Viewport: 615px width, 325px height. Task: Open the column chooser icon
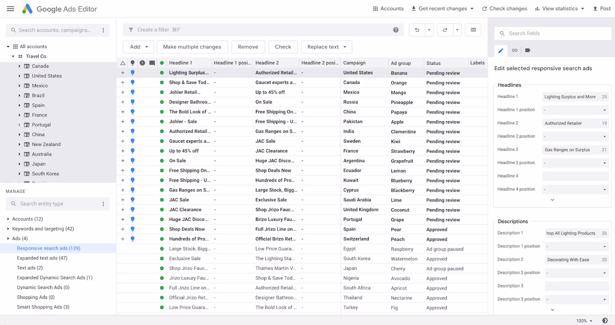[473, 30]
